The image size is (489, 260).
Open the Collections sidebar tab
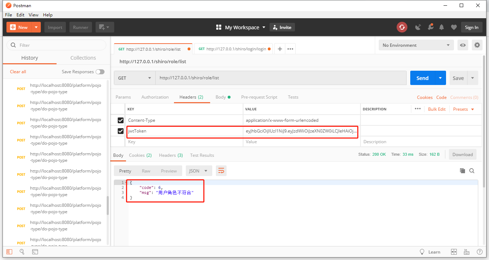click(x=83, y=58)
